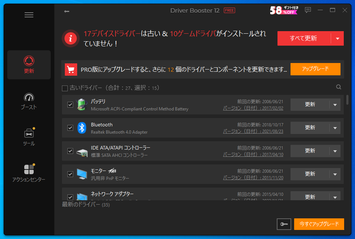The width and height of the screenshot is (355, 239).
Task: Open the 更新 section in sidebar
Action: (x=29, y=65)
